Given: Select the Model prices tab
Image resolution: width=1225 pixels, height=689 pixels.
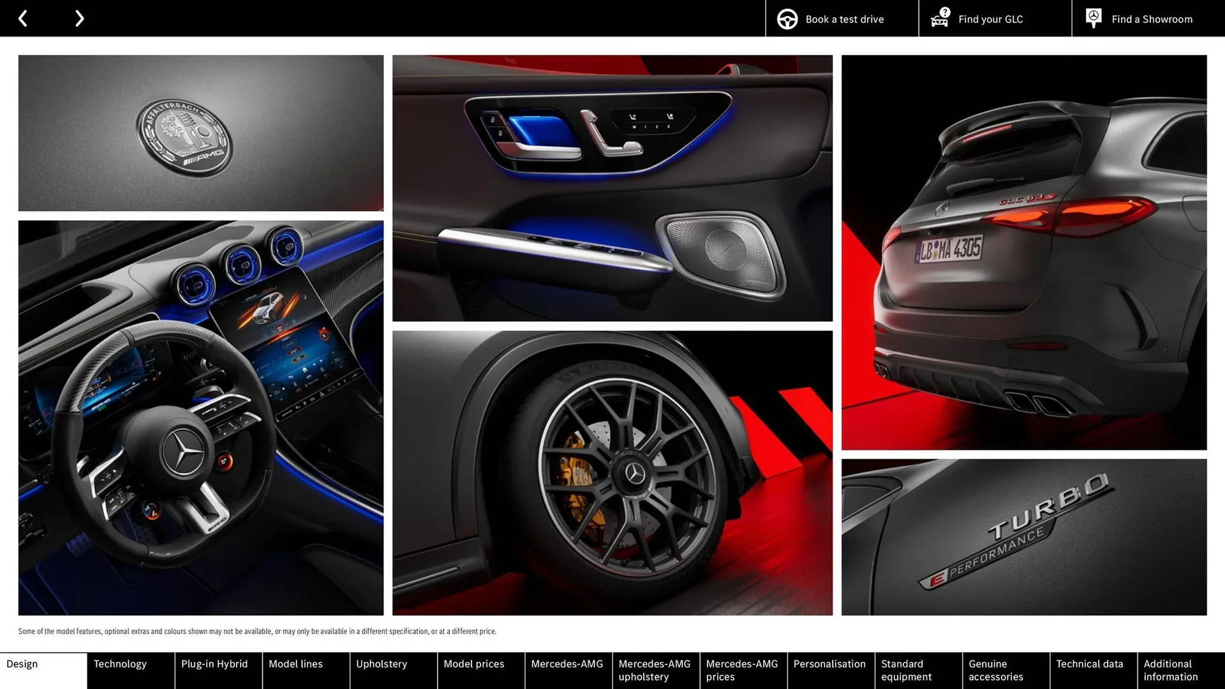Looking at the screenshot, I should pos(473,663).
